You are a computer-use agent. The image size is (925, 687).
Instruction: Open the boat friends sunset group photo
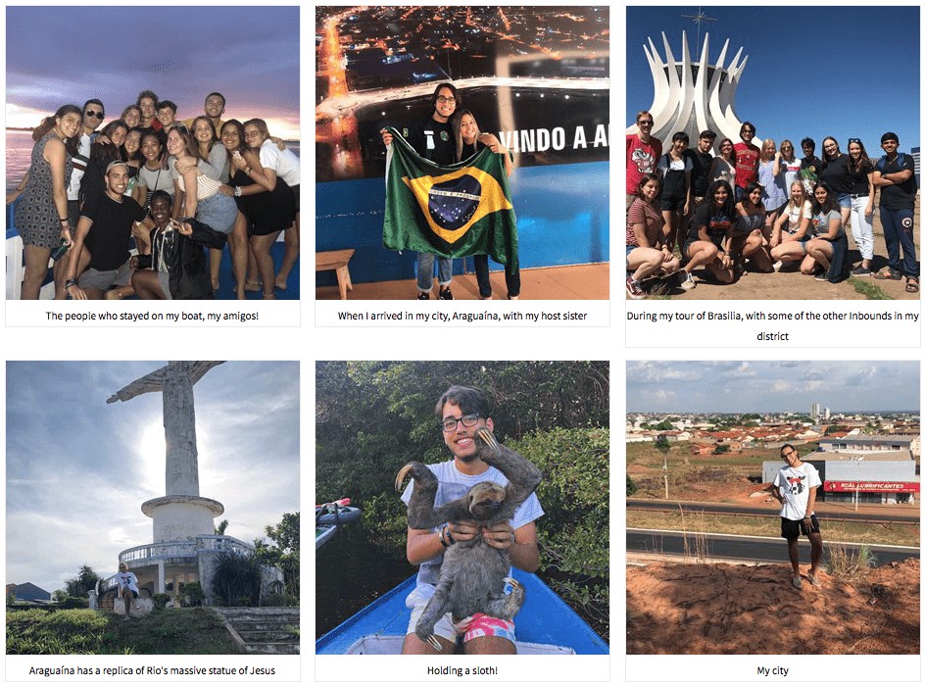(x=153, y=153)
